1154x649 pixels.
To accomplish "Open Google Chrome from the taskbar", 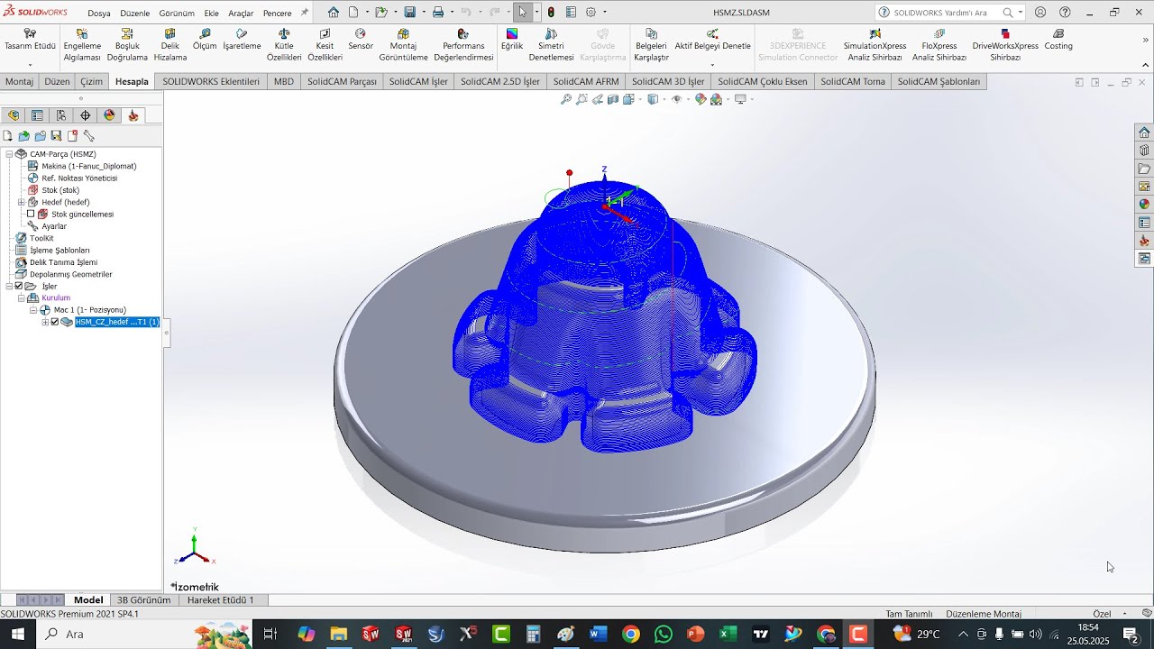I will (631, 634).
